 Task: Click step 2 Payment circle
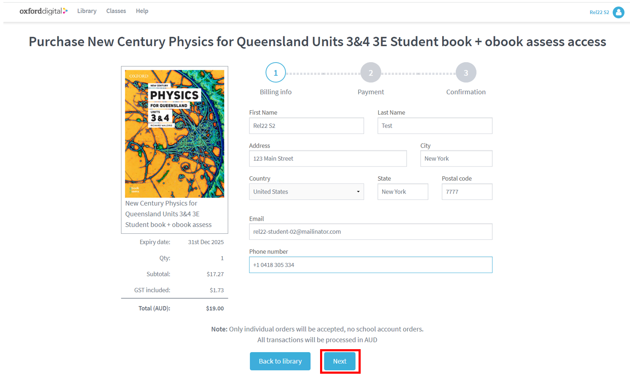point(371,73)
